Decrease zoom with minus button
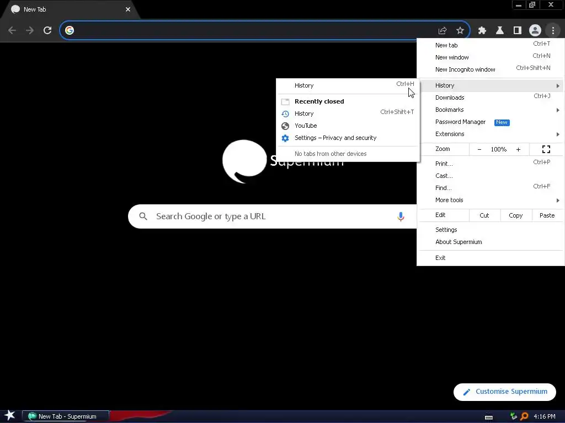Image resolution: width=565 pixels, height=423 pixels. [x=479, y=149]
